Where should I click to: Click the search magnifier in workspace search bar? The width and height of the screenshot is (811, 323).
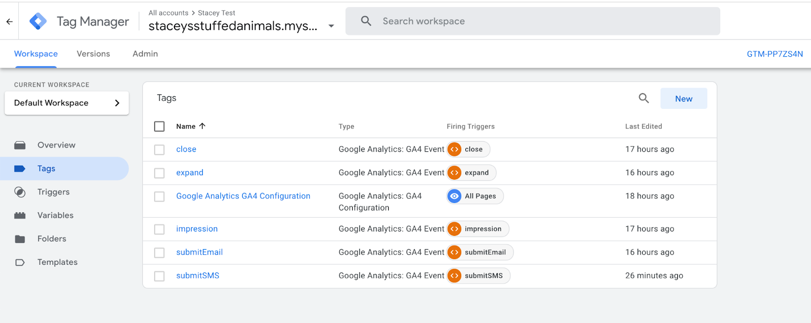(366, 21)
